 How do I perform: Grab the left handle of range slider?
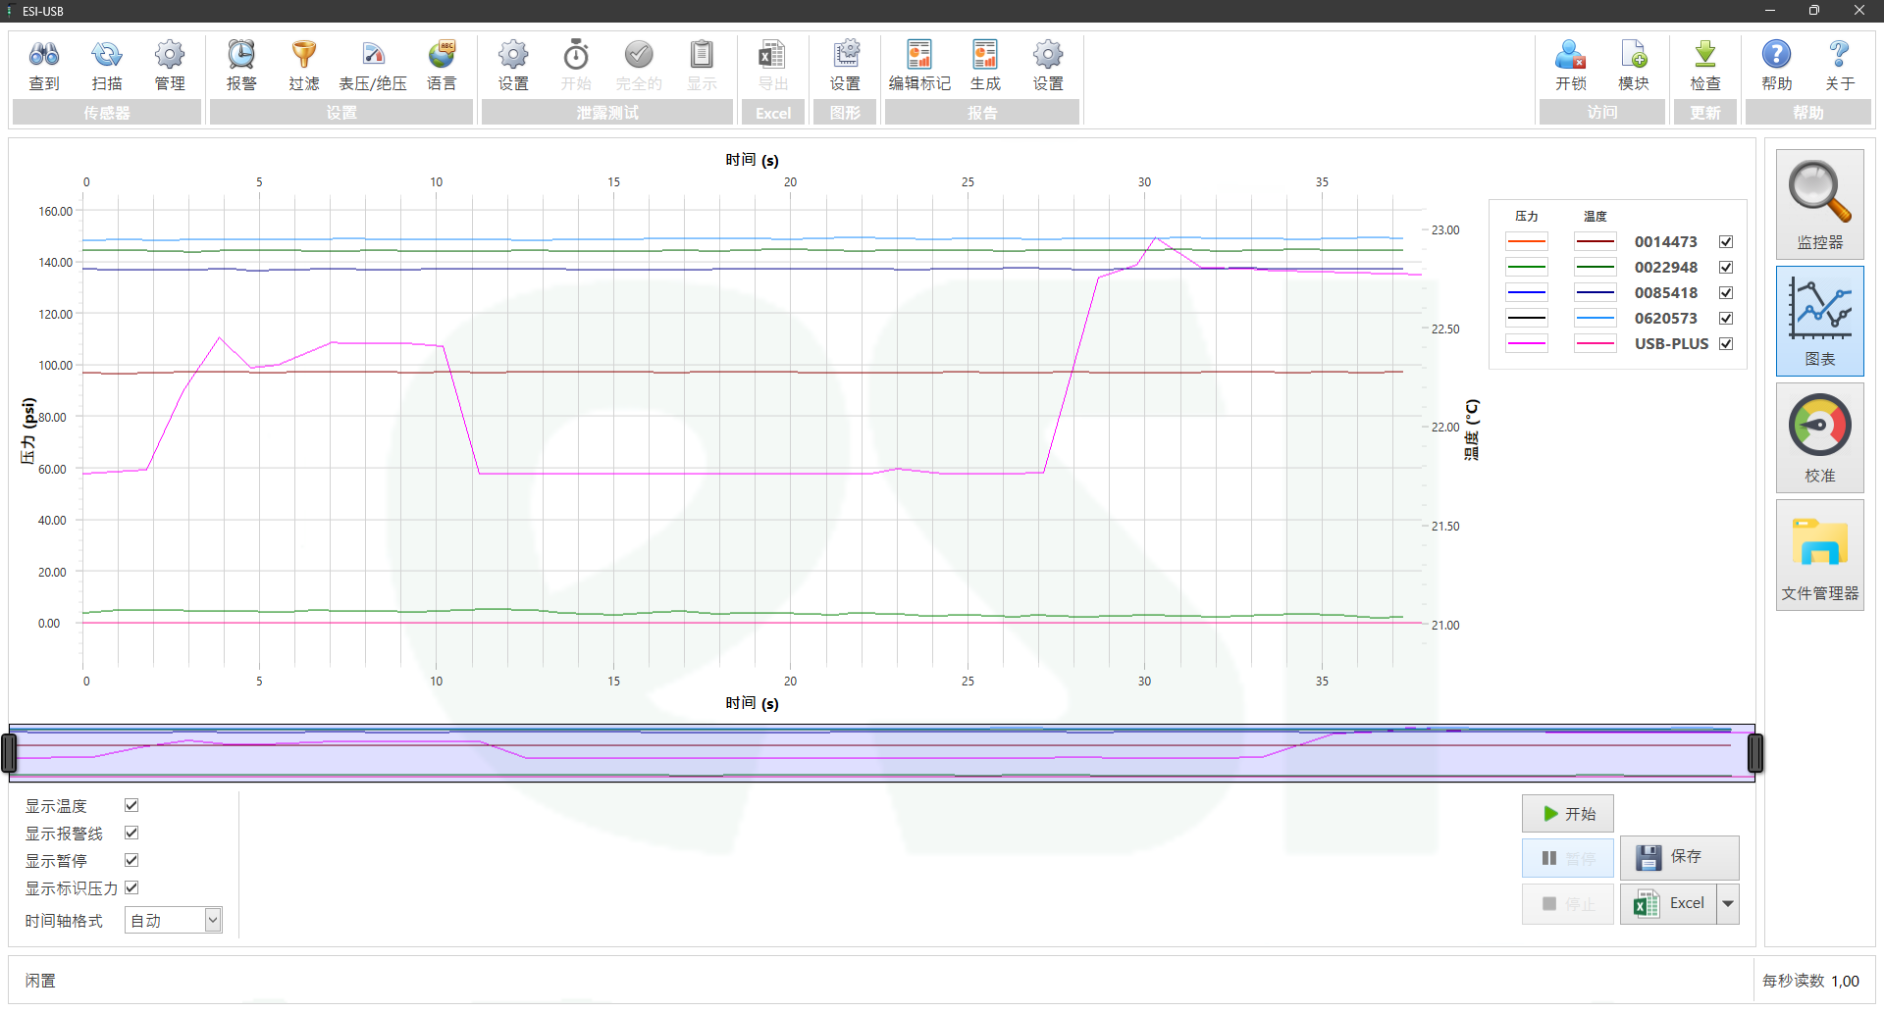click(x=10, y=753)
